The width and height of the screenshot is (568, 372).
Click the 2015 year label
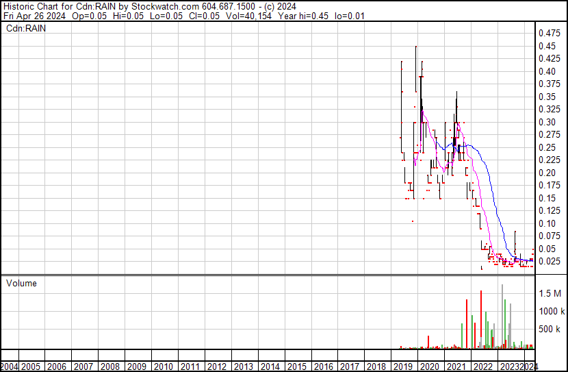(x=297, y=367)
